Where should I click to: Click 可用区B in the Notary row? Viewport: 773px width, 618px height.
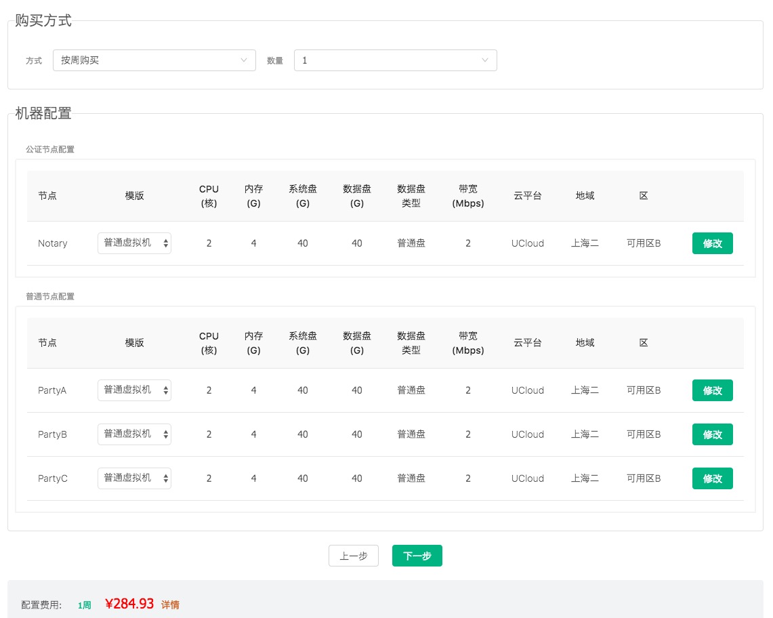644,243
